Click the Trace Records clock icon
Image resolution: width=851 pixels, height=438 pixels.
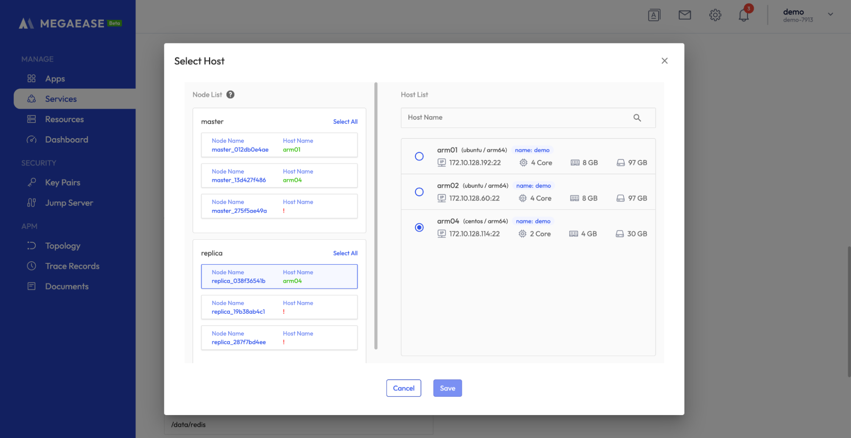pos(31,266)
